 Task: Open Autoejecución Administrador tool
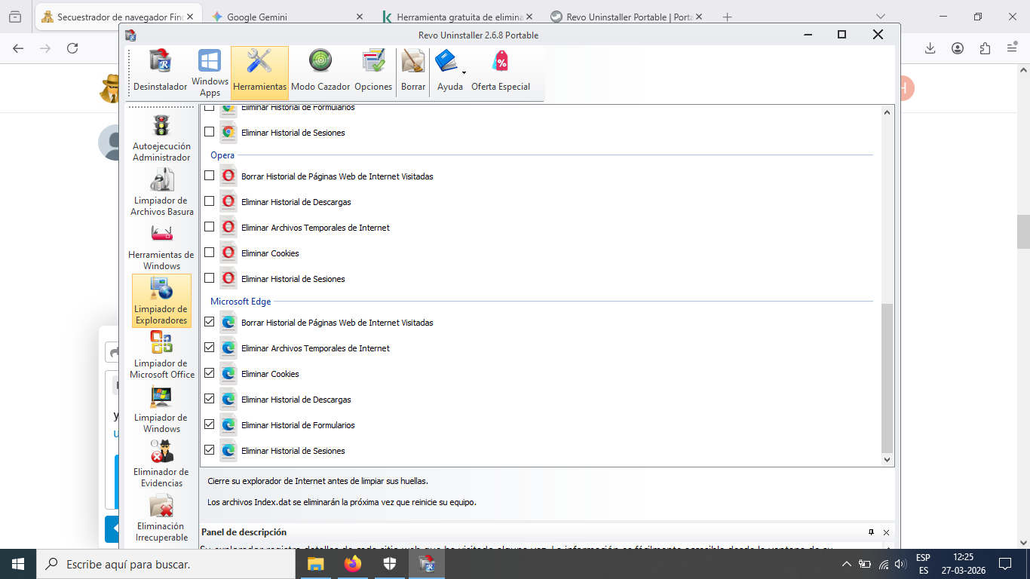pyautogui.click(x=161, y=138)
